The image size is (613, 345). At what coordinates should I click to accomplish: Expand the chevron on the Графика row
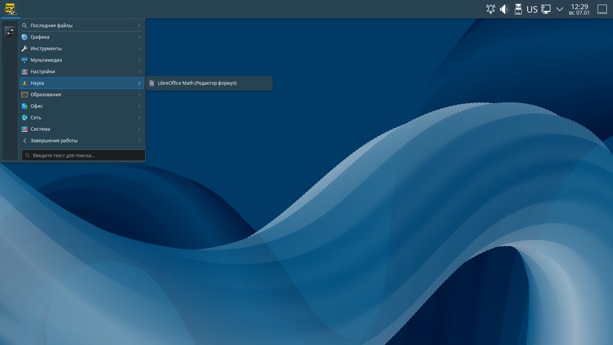coord(139,37)
